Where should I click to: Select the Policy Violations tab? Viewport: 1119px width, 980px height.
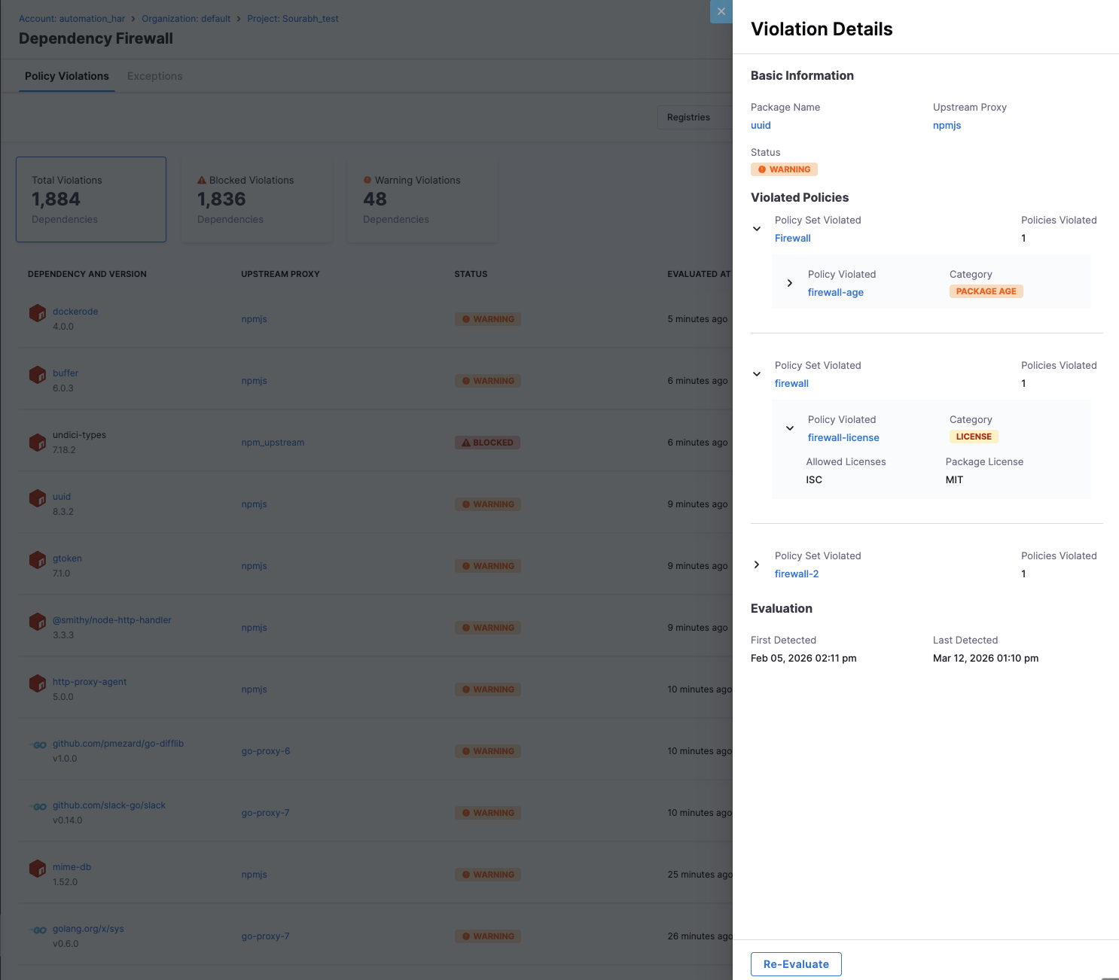(x=66, y=76)
